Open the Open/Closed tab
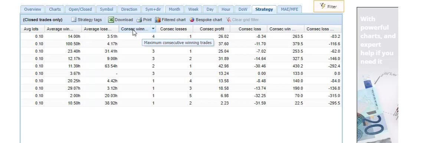Screen dimensions: 426x143 (80, 9)
